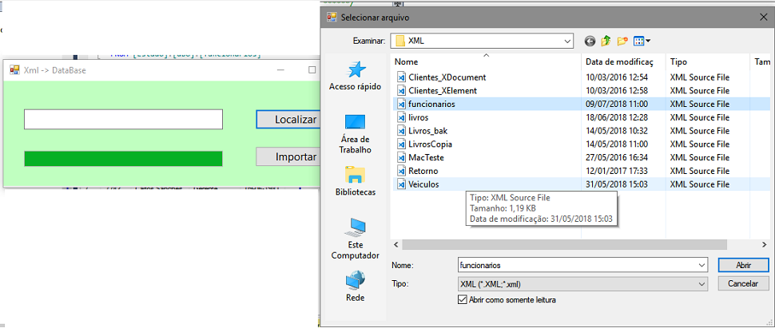Click the Abrir button

pyautogui.click(x=743, y=264)
